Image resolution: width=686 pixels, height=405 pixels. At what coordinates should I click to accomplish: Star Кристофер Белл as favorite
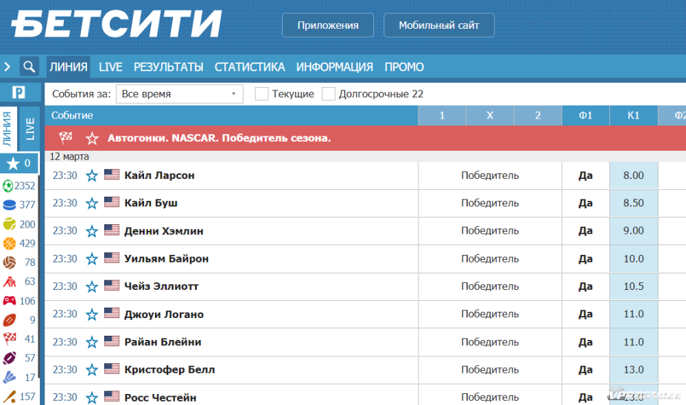(92, 370)
